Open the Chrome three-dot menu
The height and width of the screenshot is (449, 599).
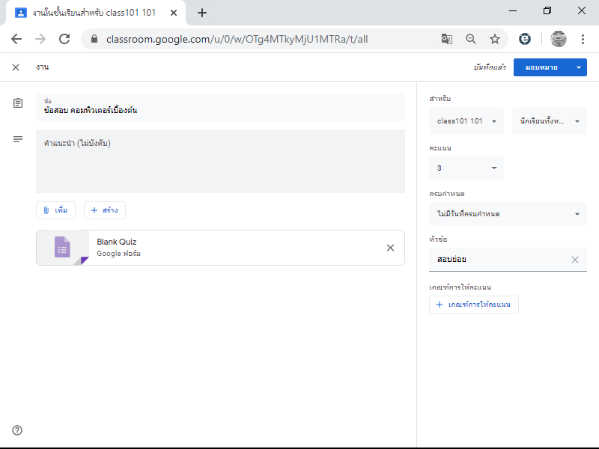583,39
